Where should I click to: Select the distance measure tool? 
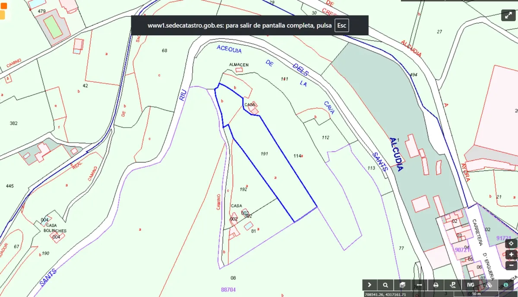tap(419, 285)
